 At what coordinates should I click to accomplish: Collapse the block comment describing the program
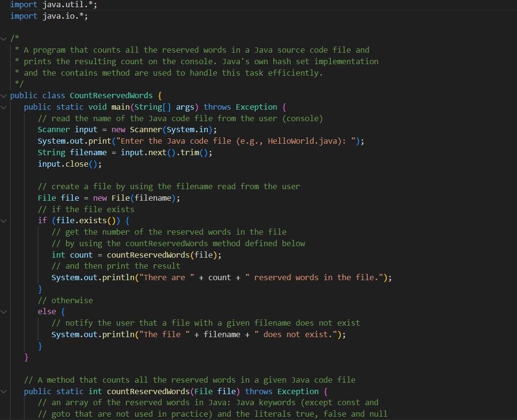tap(4, 38)
